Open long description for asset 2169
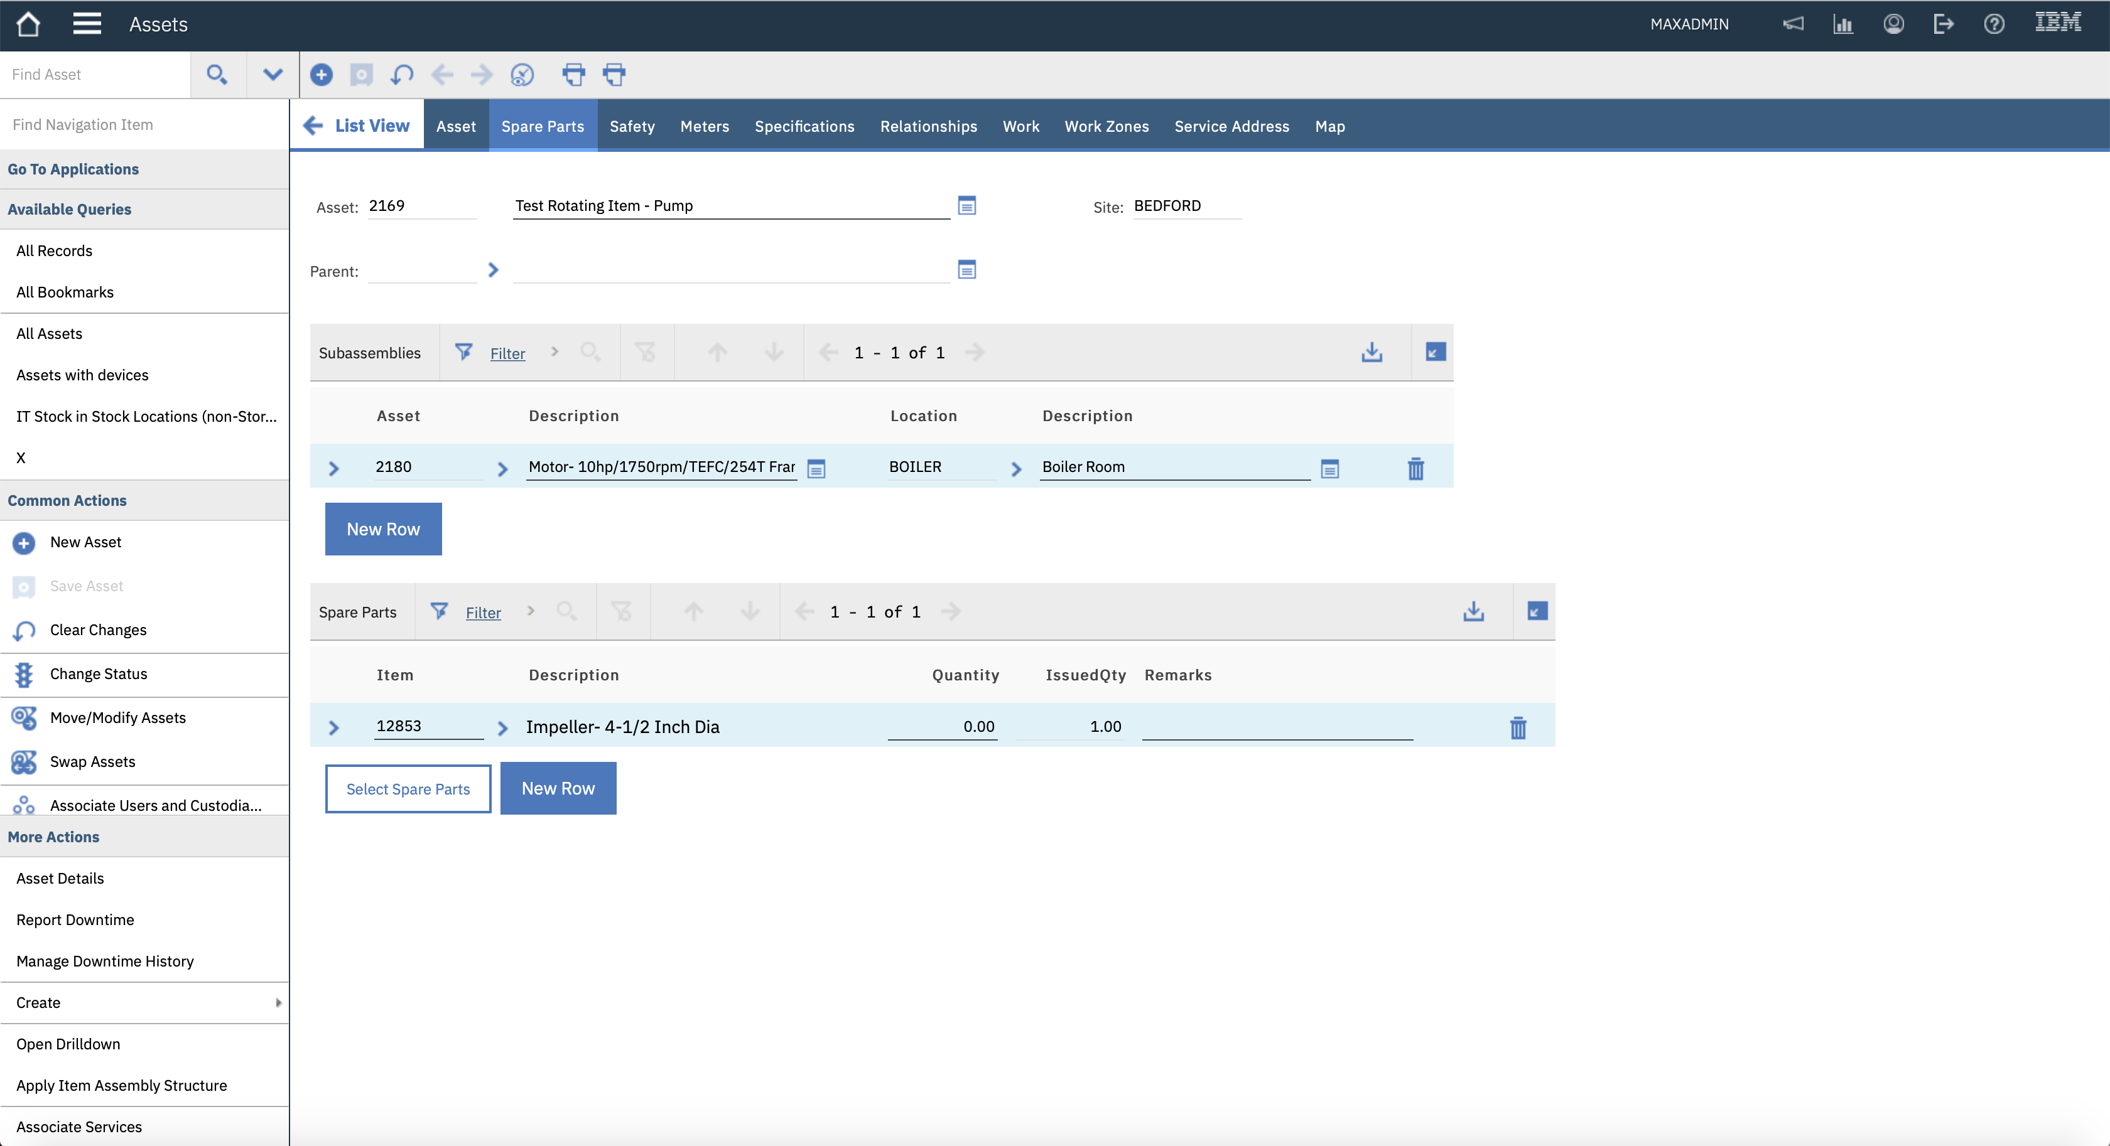The image size is (2110, 1146). 966,205
